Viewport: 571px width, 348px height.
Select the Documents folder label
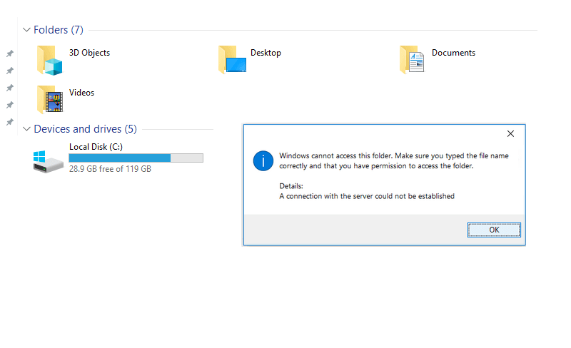pyautogui.click(x=453, y=53)
